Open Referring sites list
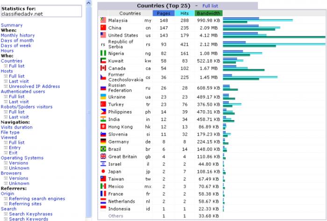Viewport: 327px width, 221px height. click(25, 204)
